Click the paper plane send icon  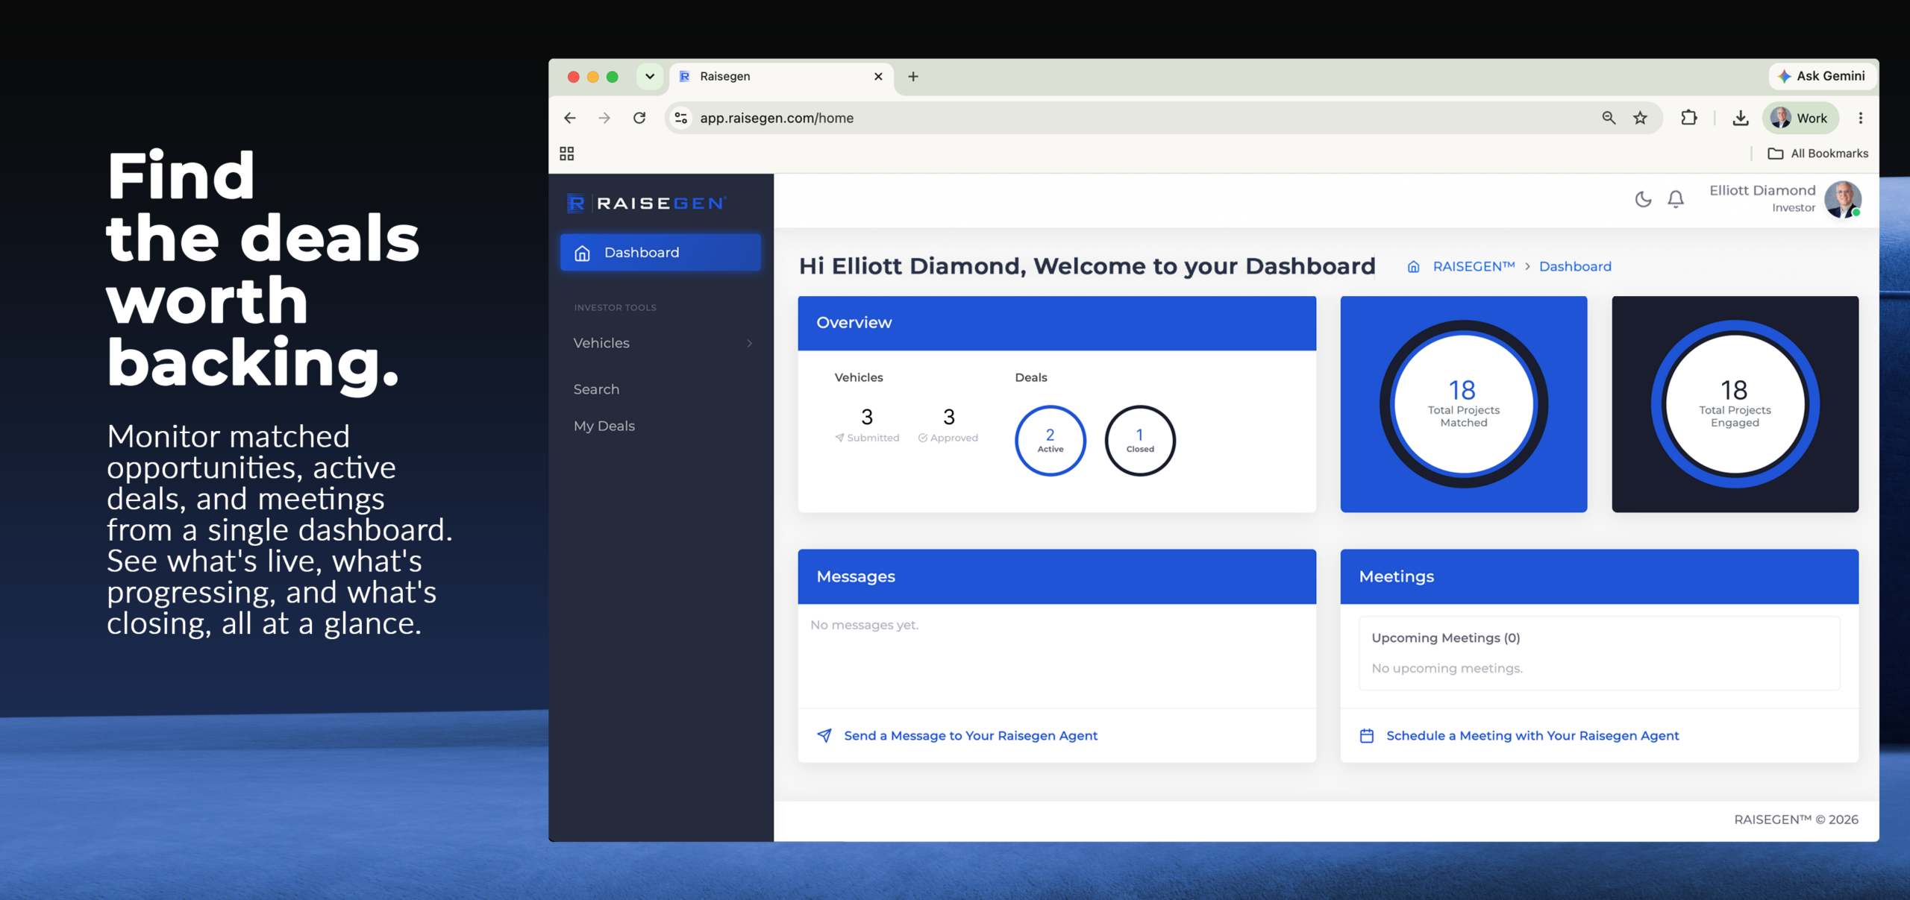(x=824, y=735)
